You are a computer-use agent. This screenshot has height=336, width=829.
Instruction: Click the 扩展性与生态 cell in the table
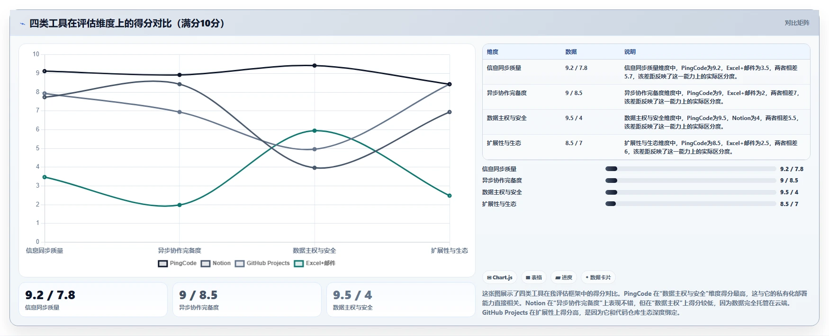(504, 143)
